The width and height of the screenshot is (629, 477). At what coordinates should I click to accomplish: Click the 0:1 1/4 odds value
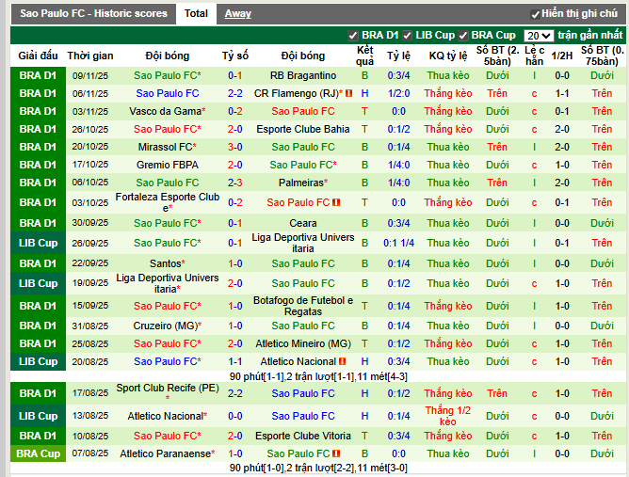point(398,243)
